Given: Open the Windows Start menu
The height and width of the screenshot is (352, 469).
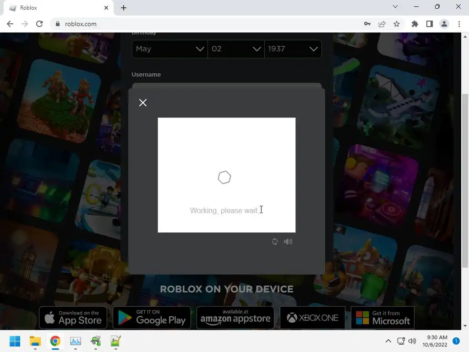Looking at the screenshot, I should 15,341.
